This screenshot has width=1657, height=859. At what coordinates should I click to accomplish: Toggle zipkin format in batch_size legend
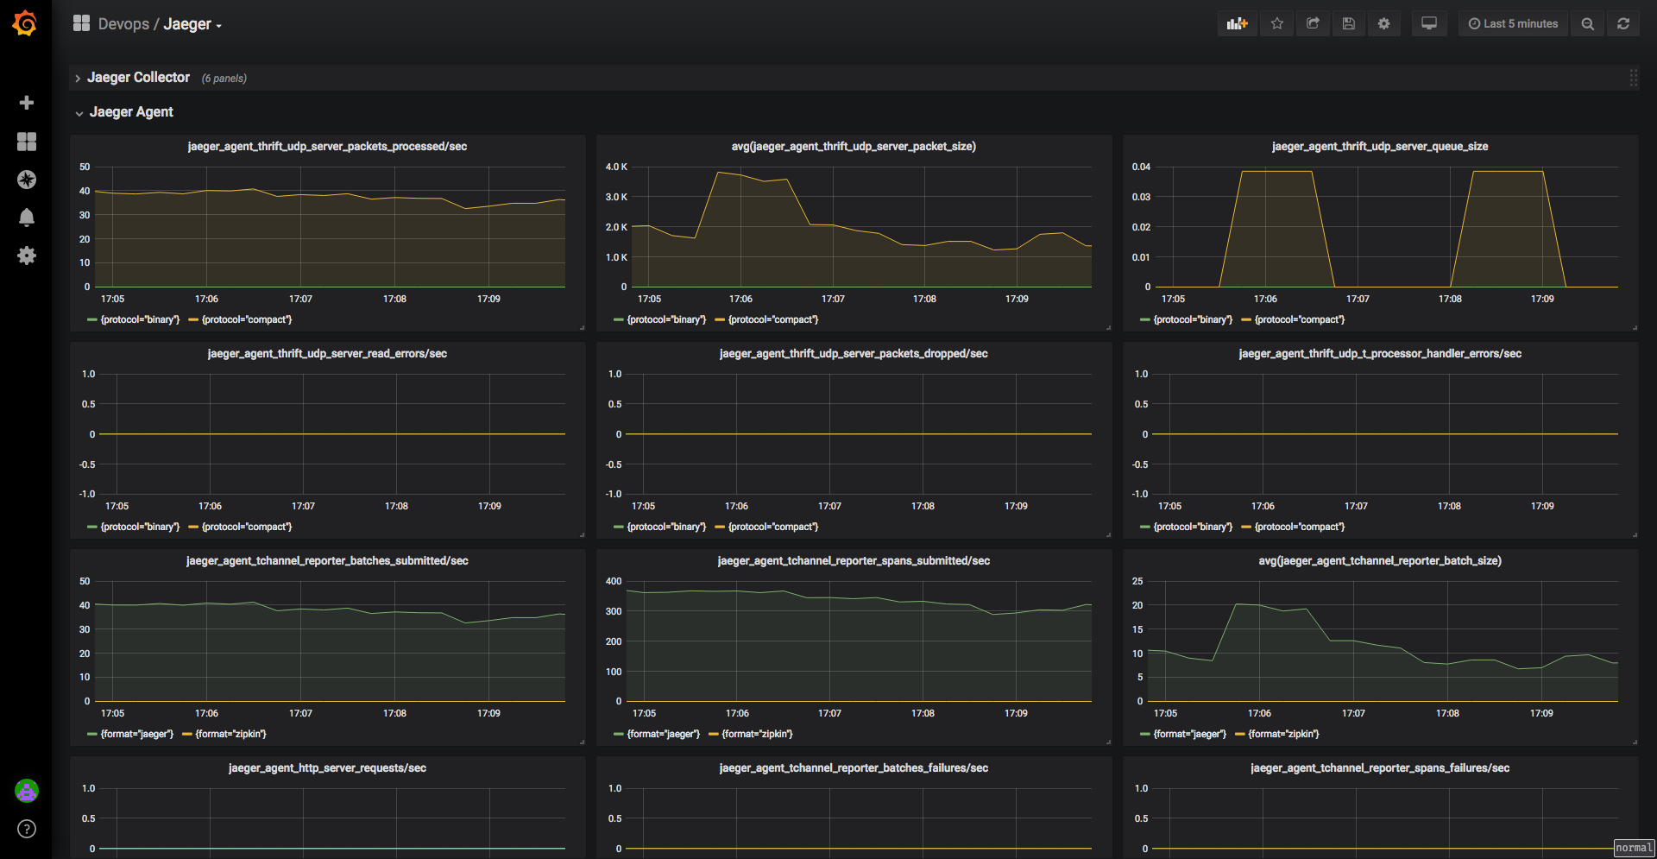pyautogui.click(x=1283, y=735)
